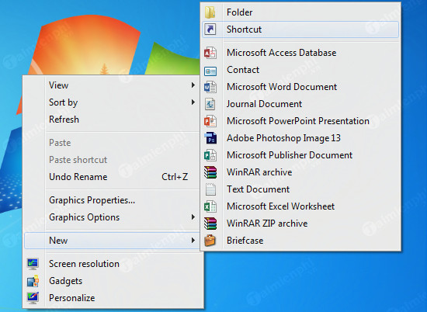The width and height of the screenshot is (427, 312).
Task: Click the Microsoft Word Document icon
Action: (210, 87)
